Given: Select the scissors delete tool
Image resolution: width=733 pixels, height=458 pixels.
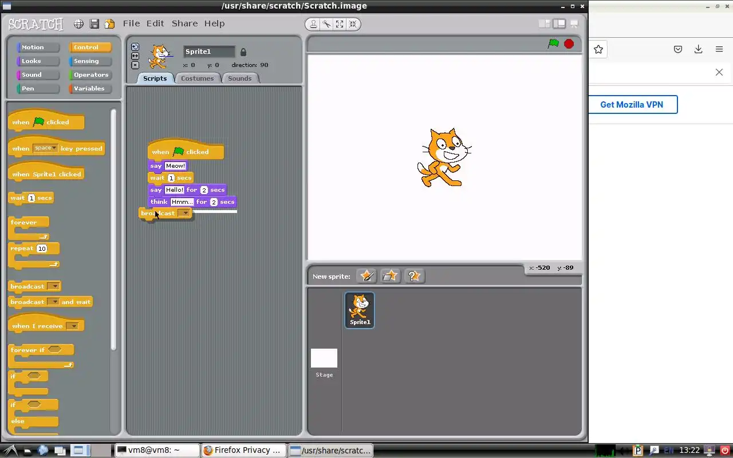Looking at the screenshot, I should point(326,24).
